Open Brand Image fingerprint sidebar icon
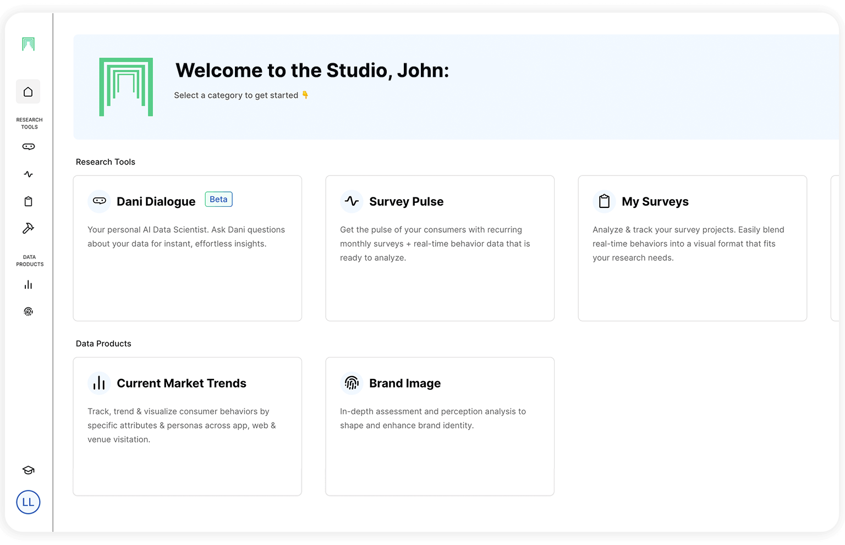 click(29, 312)
